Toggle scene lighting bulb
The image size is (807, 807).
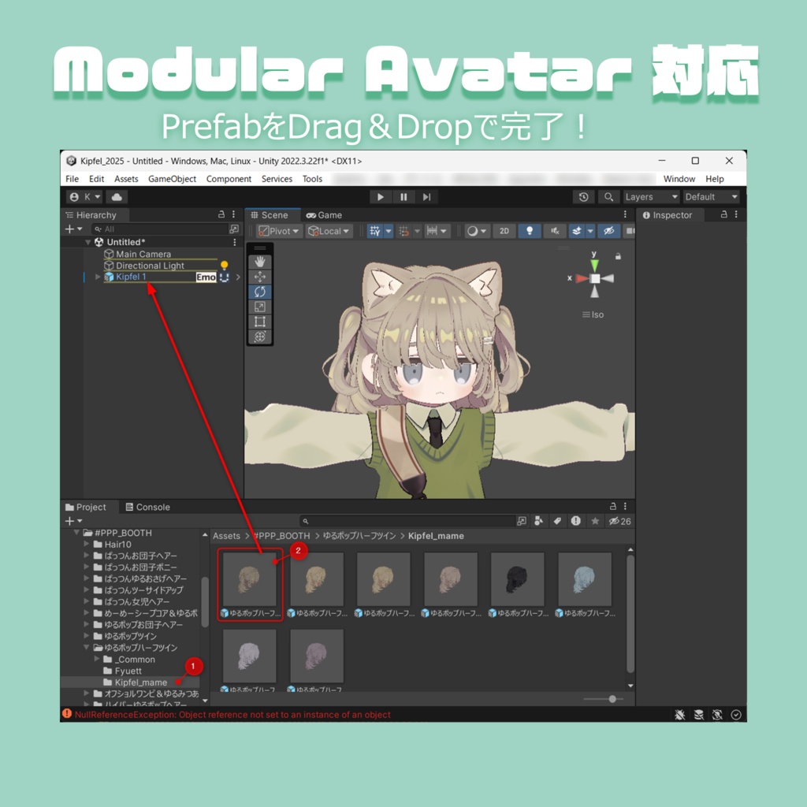529,231
